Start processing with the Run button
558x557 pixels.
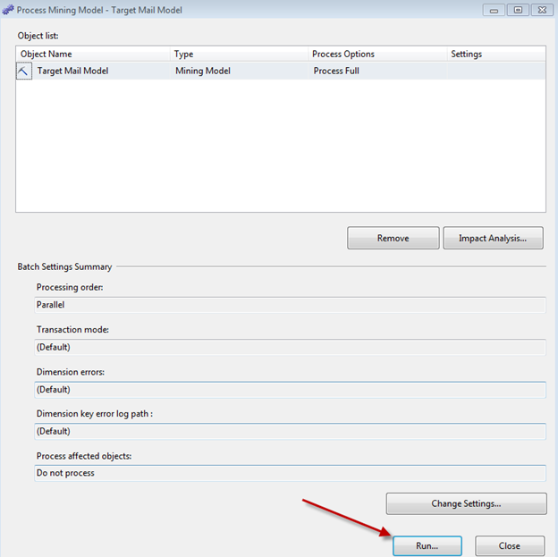[427, 545]
